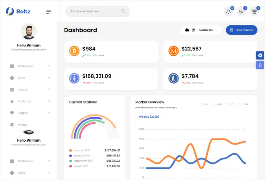This screenshot has height=180, width=265.
Task: Click the $12,432.51 Invest amount
Action: click(113, 166)
